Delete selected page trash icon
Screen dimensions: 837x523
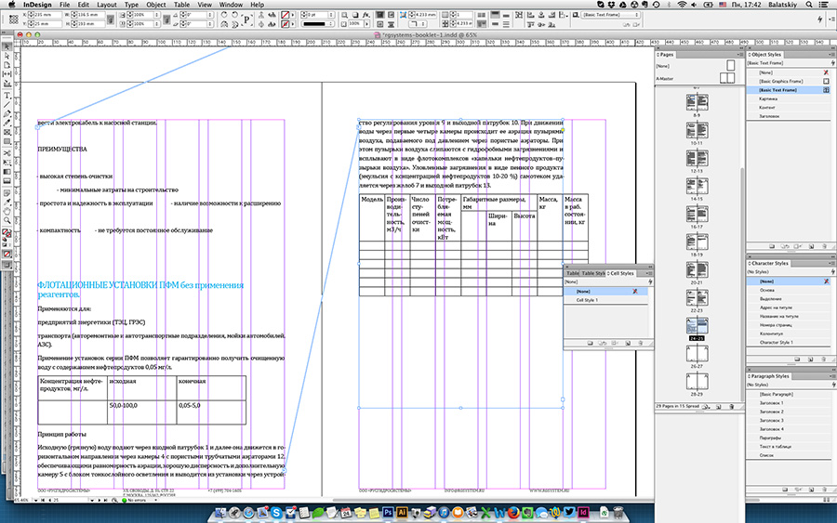click(x=732, y=407)
